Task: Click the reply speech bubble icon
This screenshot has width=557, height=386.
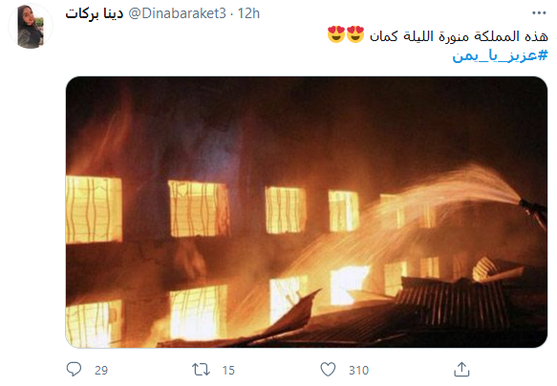Action: pyautogui.click(x=74, y=370)
